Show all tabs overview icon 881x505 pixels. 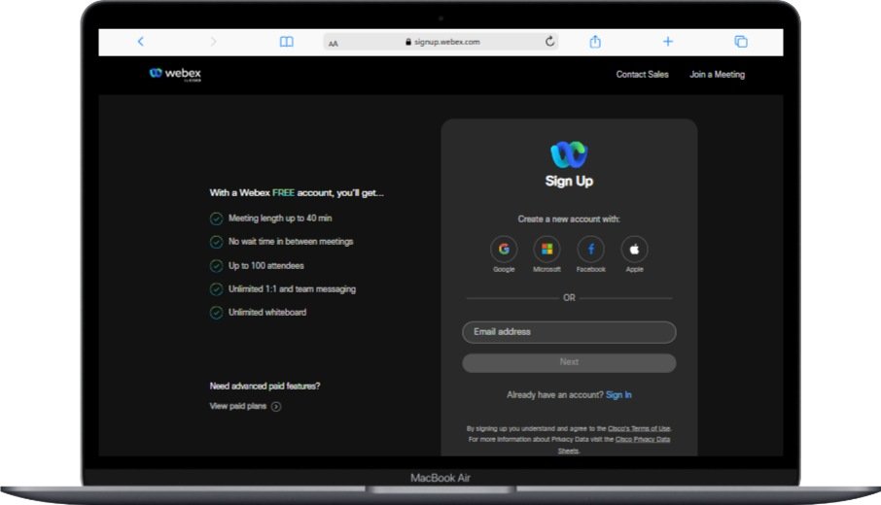coord(741,42)
